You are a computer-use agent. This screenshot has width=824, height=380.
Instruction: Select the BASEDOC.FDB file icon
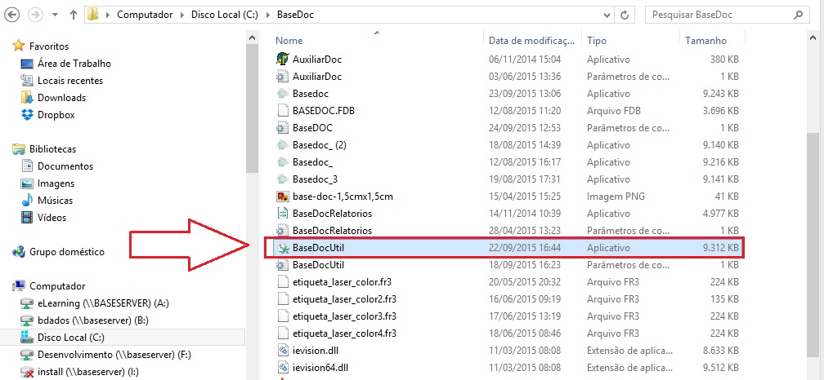pos(282,111)
